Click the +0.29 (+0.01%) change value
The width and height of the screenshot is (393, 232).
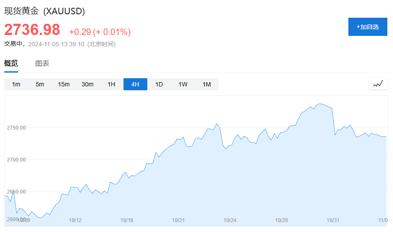click(100, 32)
